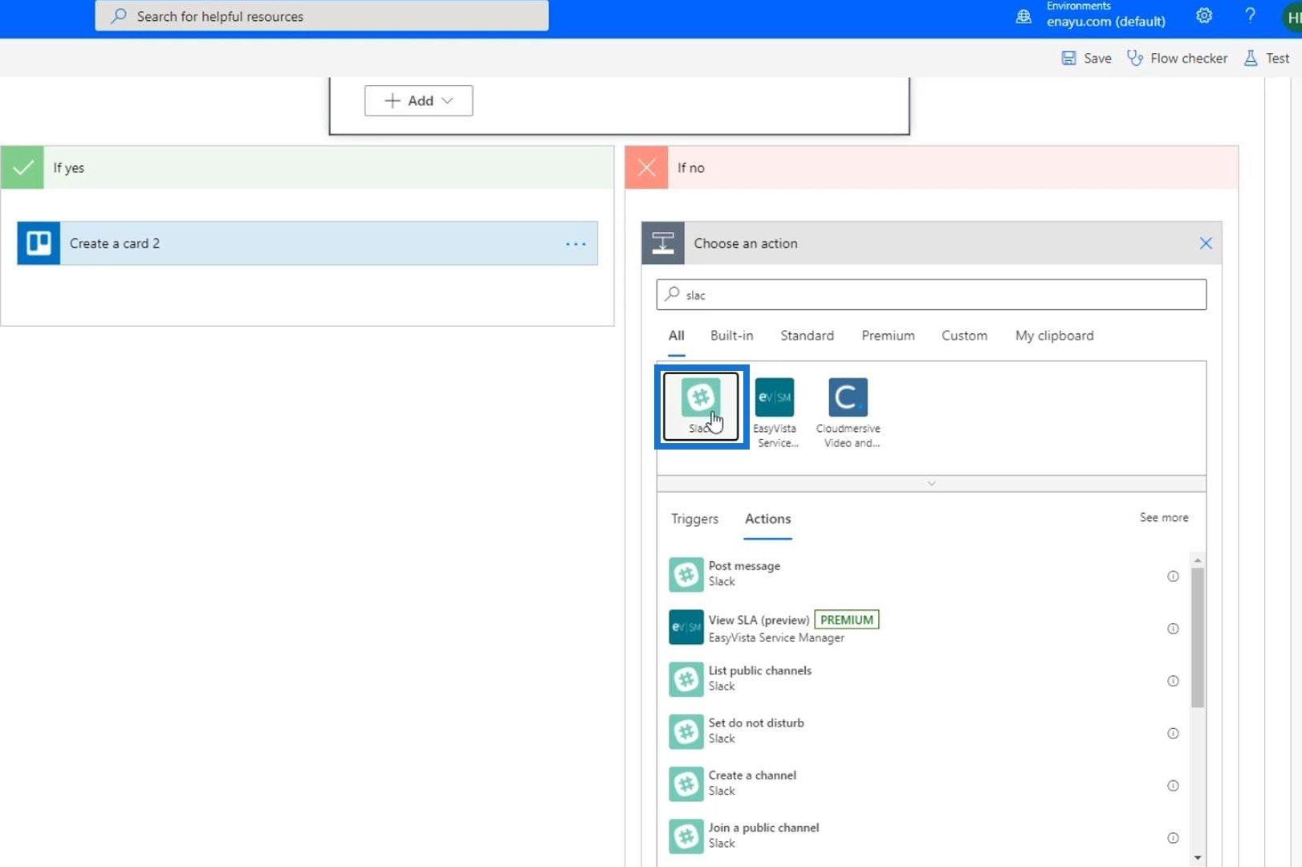Open the Add dropdown in the condition
The width and height of the screenshot is (1302, 867).
coord(418,100)
